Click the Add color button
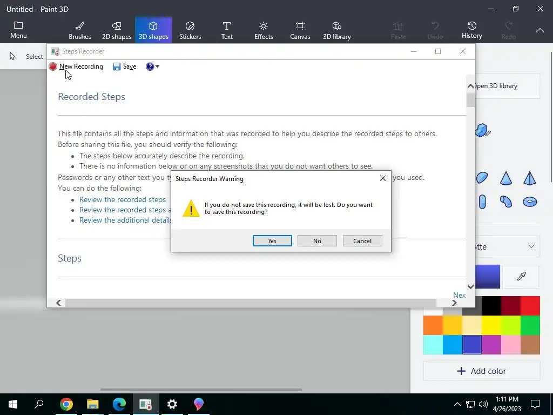This screenshot has height=415, width=553. click(x=481, y=371)
